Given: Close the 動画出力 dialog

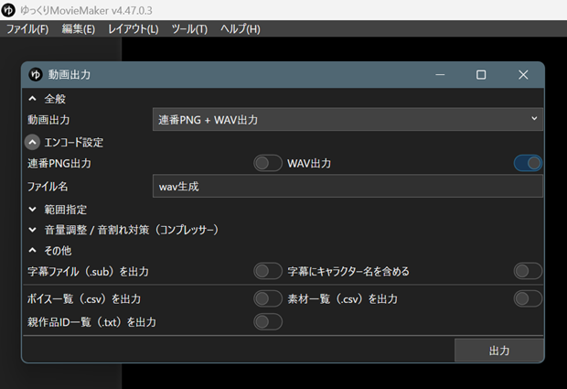Looking at the screenshot, I should tap(523, 75).
